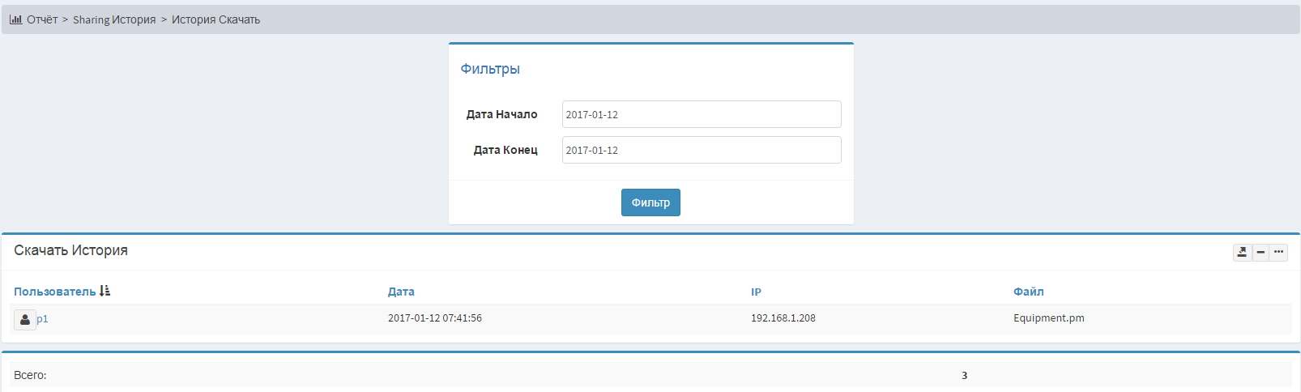Sort by Файл column header
The image size is (1301, 392).
point(1028,292)
